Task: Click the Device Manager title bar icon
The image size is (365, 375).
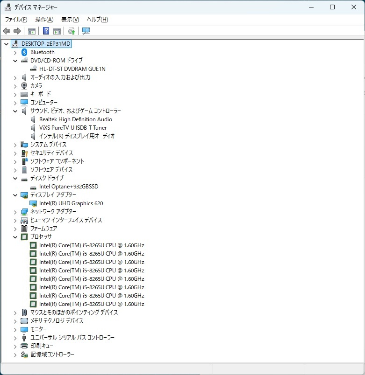Action: [7, 7]
